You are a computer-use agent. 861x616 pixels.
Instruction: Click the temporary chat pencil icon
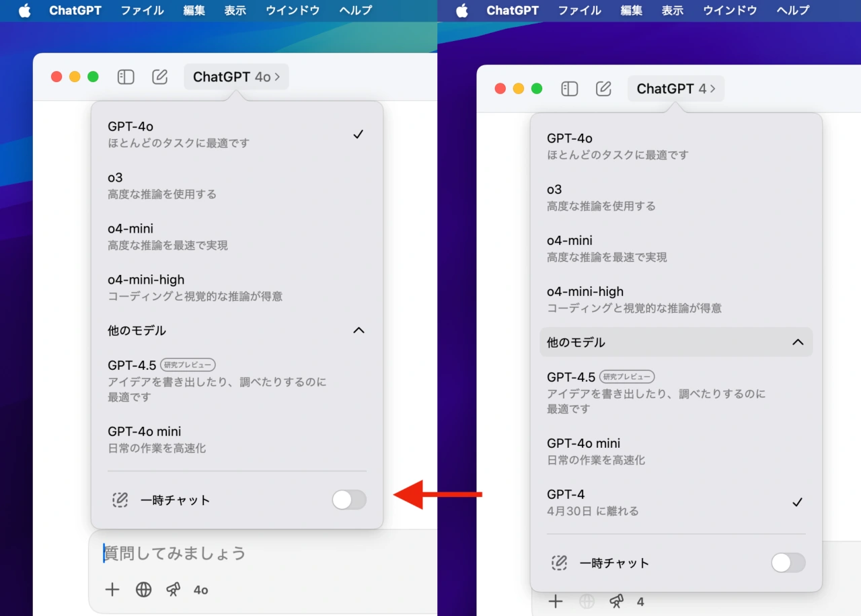[120, 500]
